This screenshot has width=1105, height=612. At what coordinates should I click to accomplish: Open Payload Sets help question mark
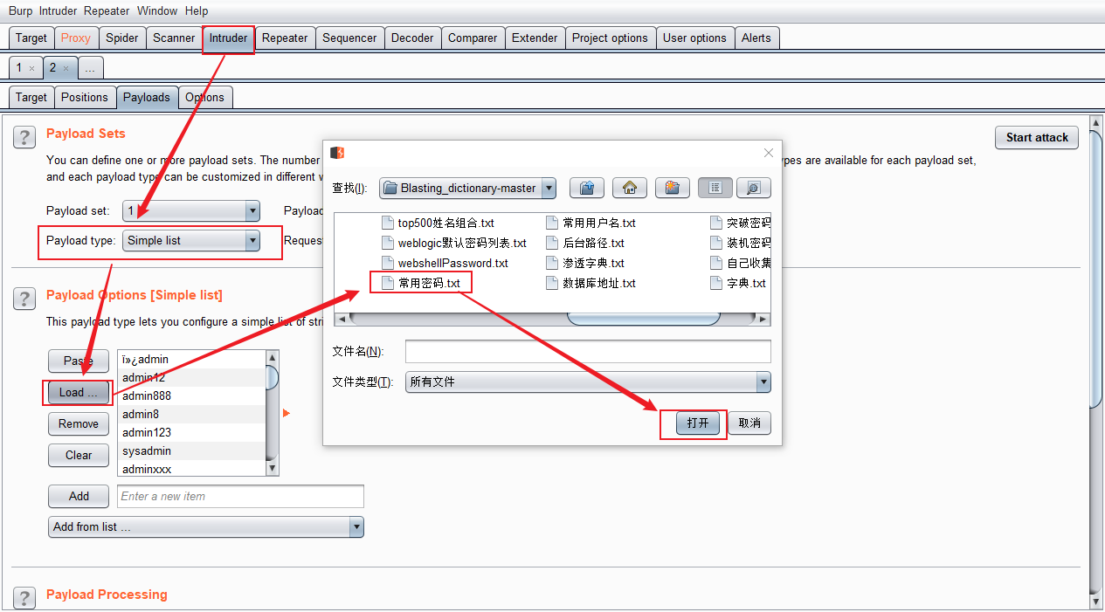(24, 136)
